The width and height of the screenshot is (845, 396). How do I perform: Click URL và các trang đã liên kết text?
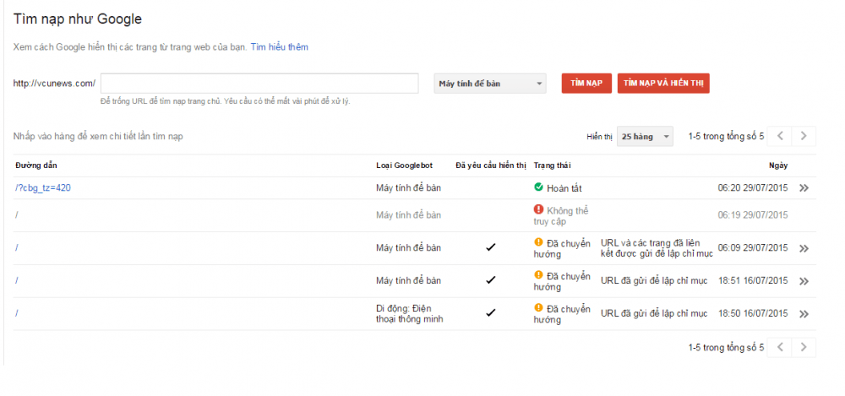coord(657,248)
